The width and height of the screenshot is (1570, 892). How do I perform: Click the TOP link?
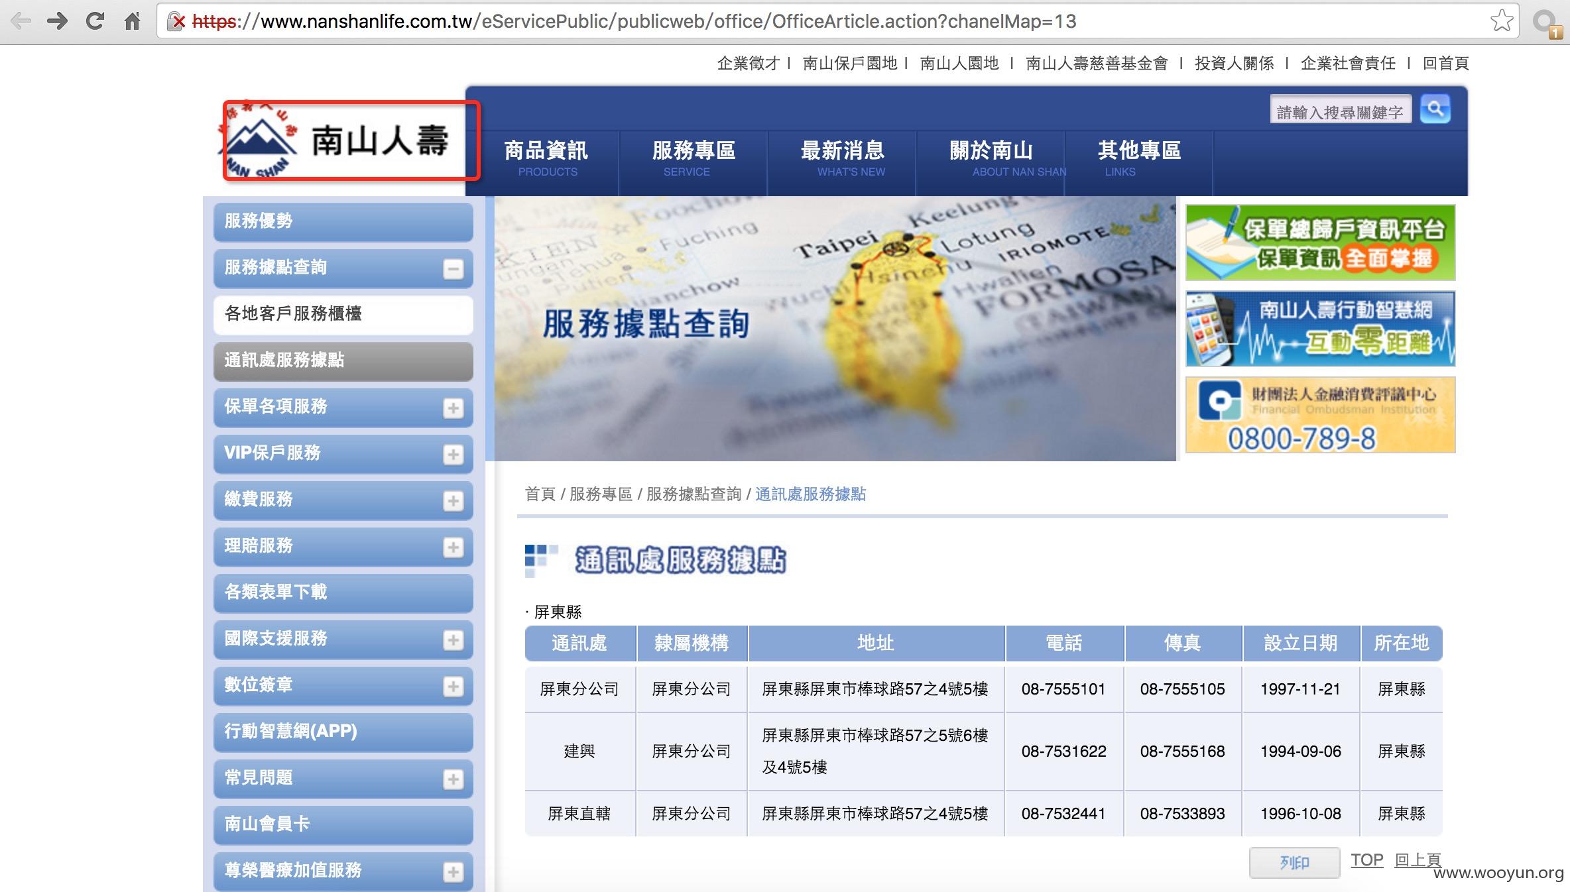click(x=1367, y=860)
